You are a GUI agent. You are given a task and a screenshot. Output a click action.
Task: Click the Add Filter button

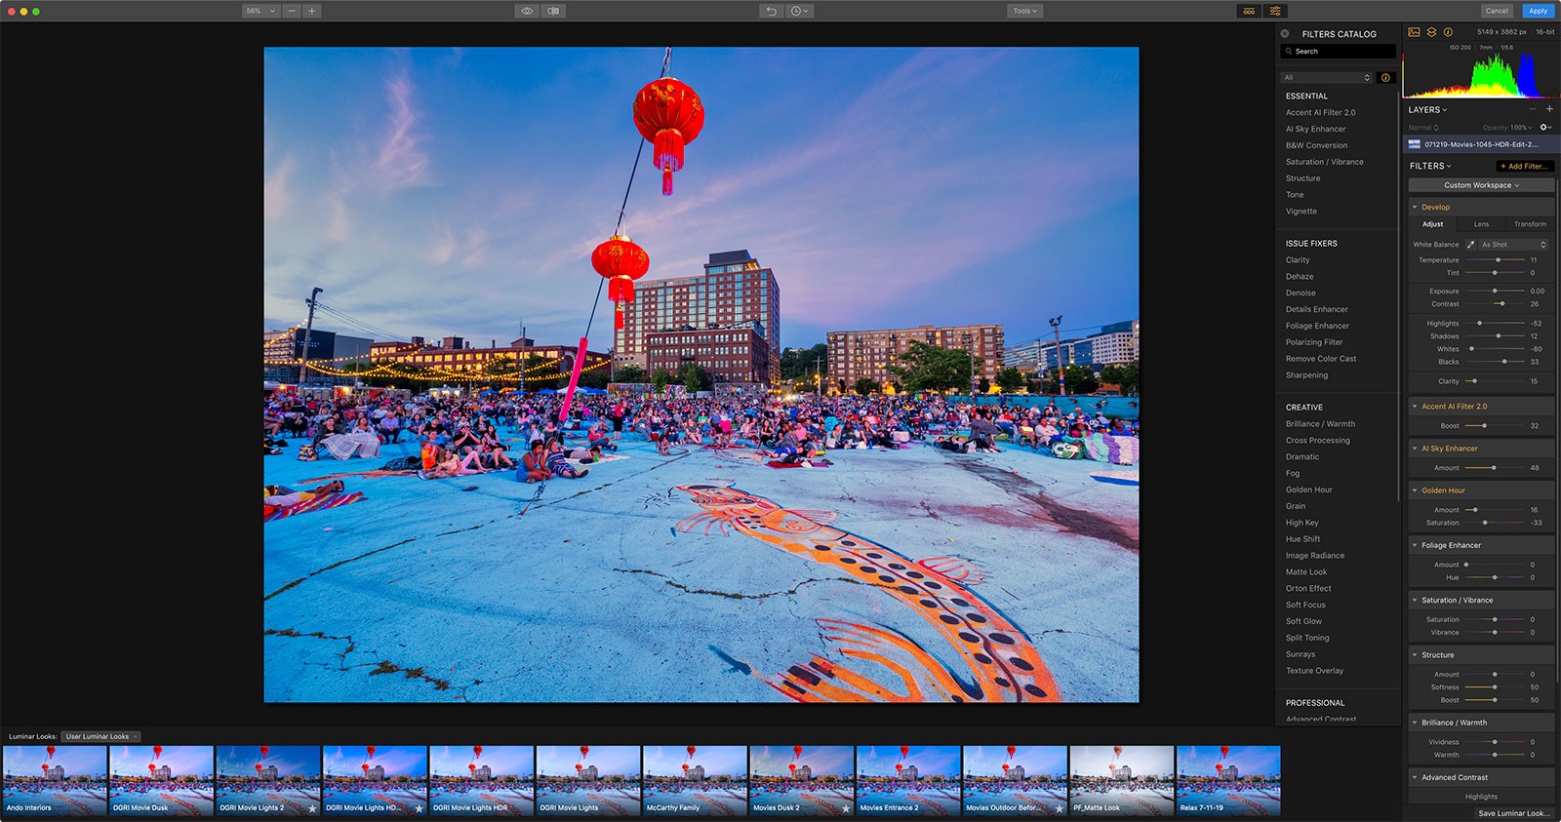[1525, 166]
